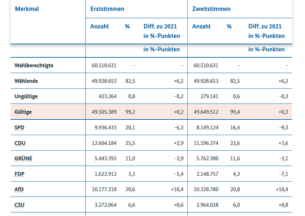
Task: Open the CSU party link
Action: pyautogui.click(x=19, y=205)
